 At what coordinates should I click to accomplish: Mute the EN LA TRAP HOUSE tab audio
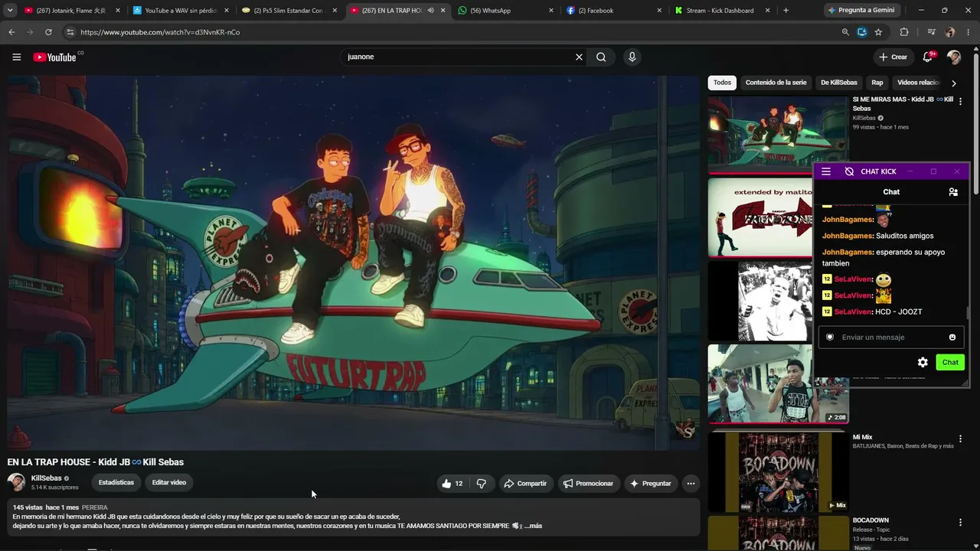click(x=430, y=11)
